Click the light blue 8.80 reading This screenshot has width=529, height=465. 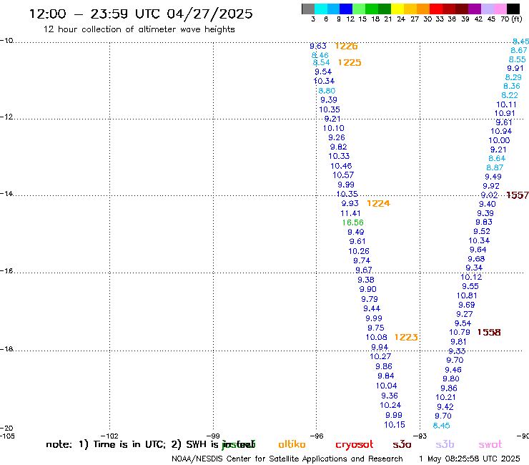pyautogui.click(x=327, y=91)
